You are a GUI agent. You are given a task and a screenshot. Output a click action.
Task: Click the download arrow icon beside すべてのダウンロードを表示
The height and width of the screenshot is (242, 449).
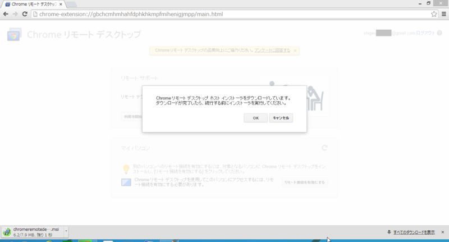(x=389, y=232)
